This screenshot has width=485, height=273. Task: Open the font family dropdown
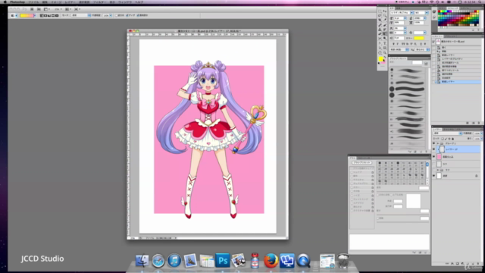click(411, 13)
